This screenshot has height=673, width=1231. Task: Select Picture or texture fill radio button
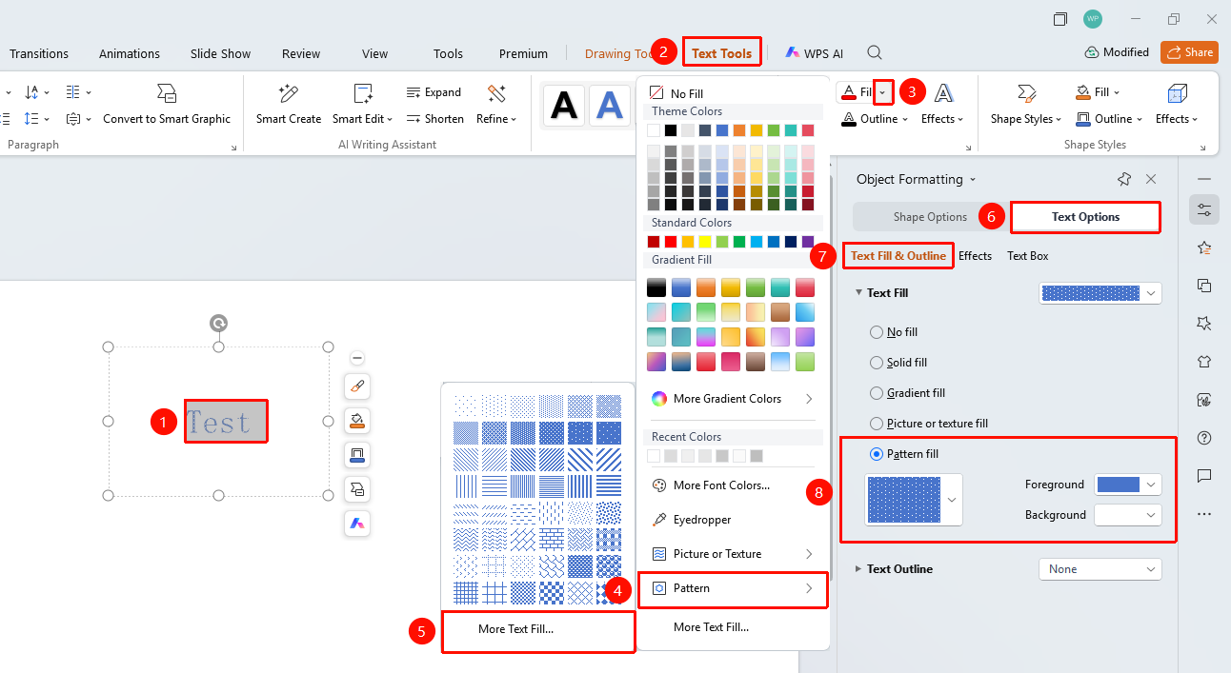877,424
